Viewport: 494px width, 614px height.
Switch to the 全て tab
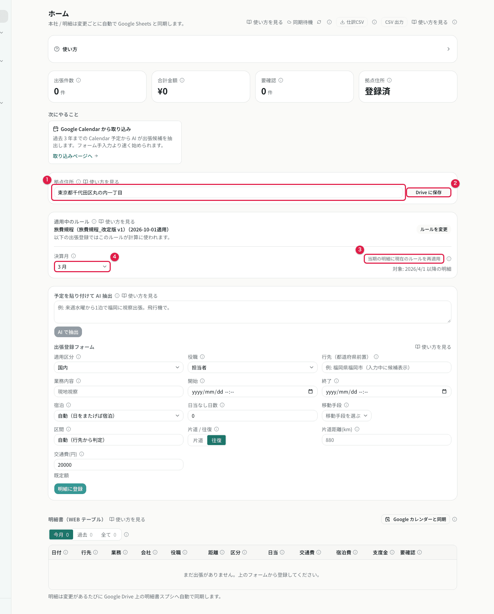point(109,535)
